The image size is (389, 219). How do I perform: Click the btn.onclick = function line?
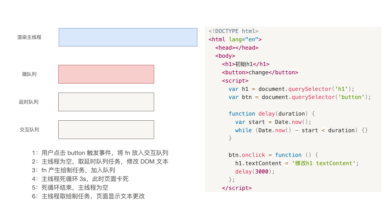[x=273, y=155]
